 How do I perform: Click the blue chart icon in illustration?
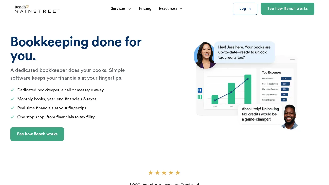[x=200, y=90]
